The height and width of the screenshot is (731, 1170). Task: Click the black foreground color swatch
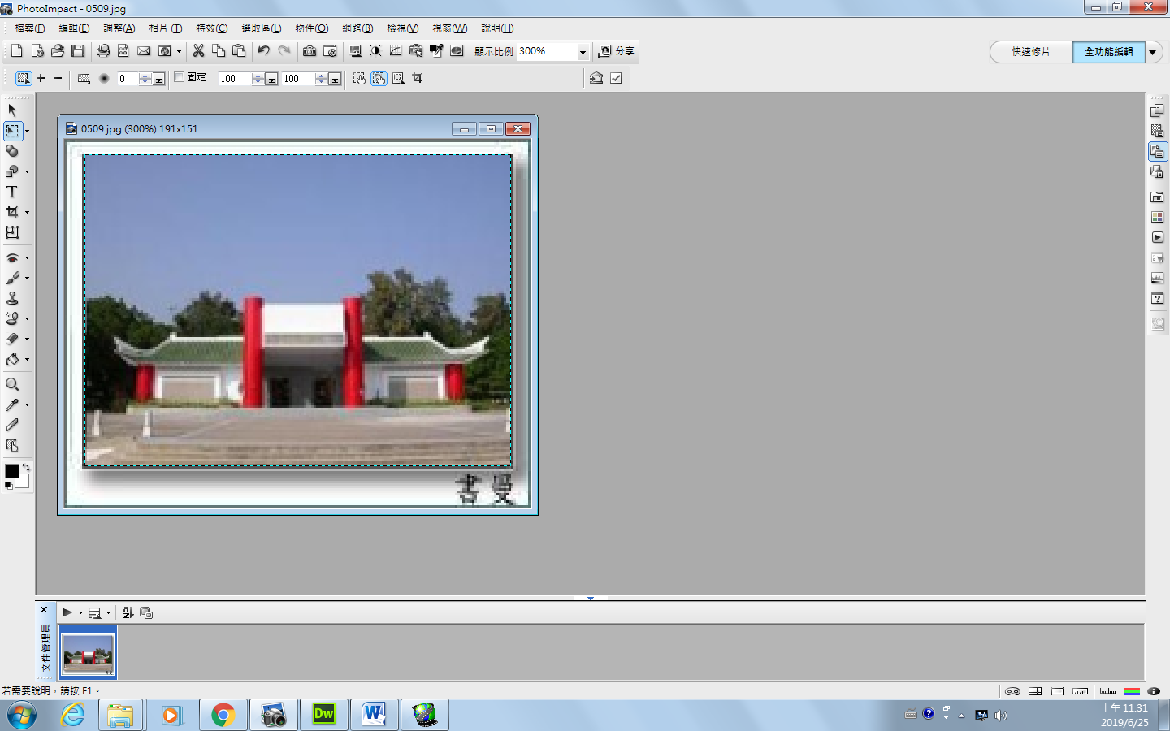[11, 471]
